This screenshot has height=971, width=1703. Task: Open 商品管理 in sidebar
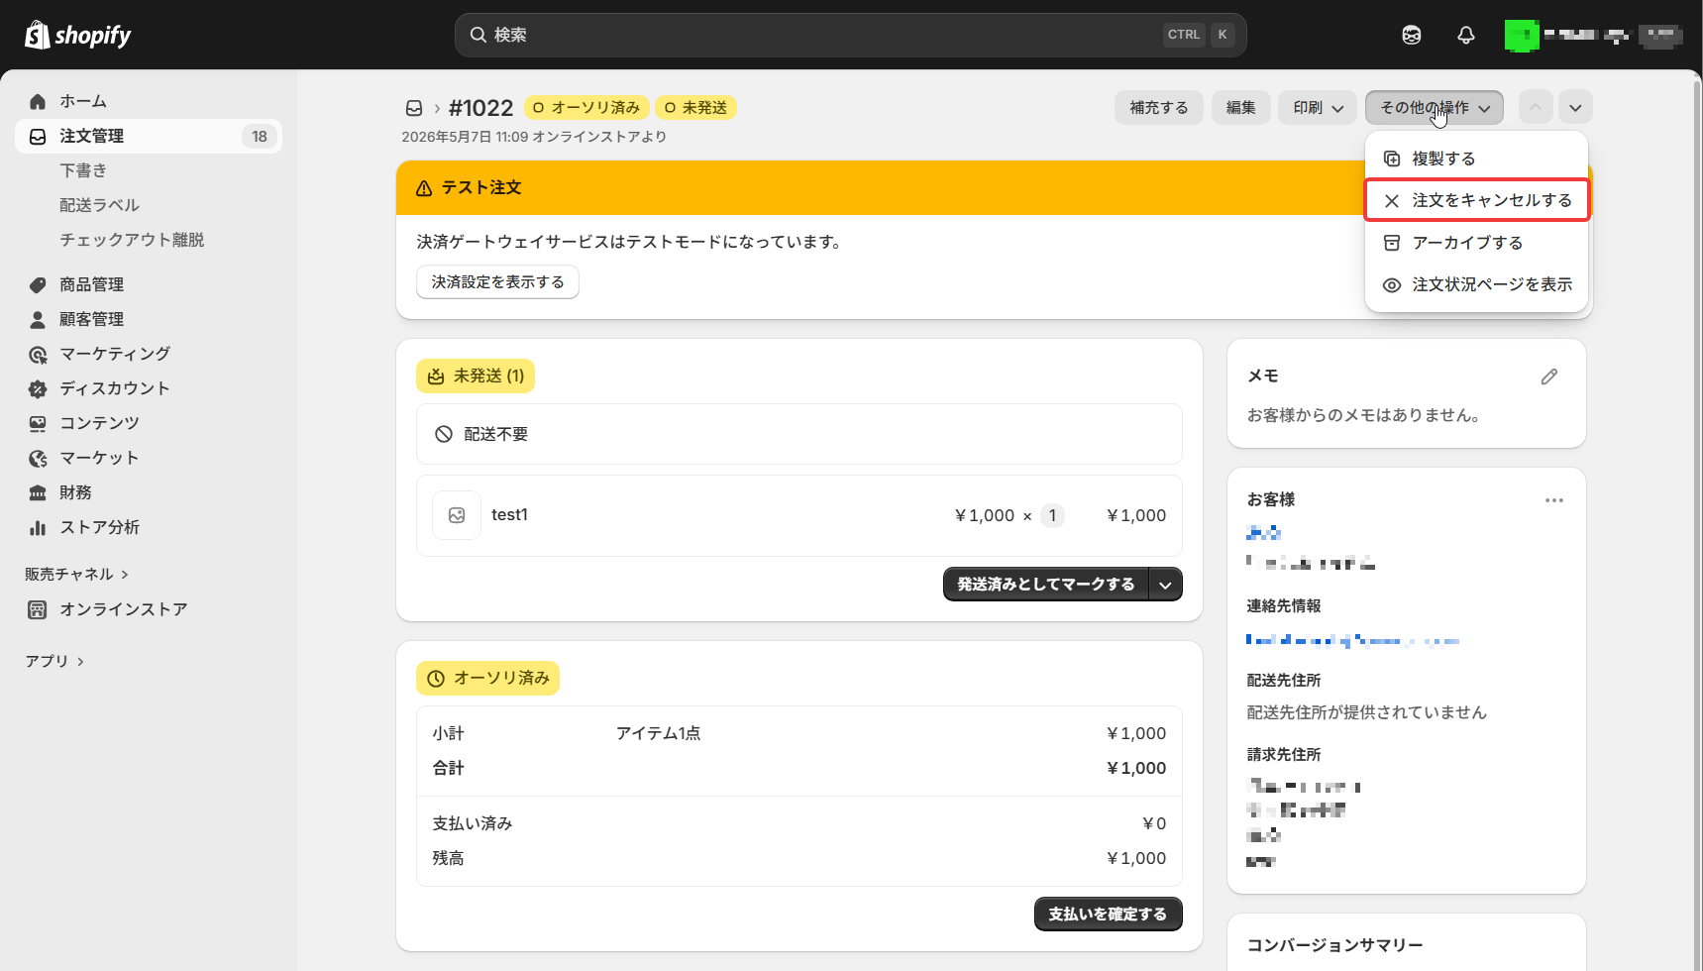(x=149, y=284)
